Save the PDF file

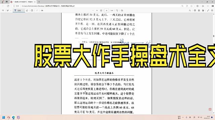[x=199, y=10]
